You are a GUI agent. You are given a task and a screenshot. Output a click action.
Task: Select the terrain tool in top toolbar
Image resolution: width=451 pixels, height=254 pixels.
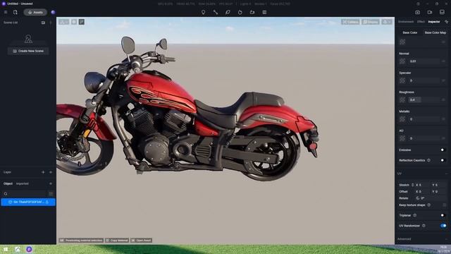tap(252, 13)
